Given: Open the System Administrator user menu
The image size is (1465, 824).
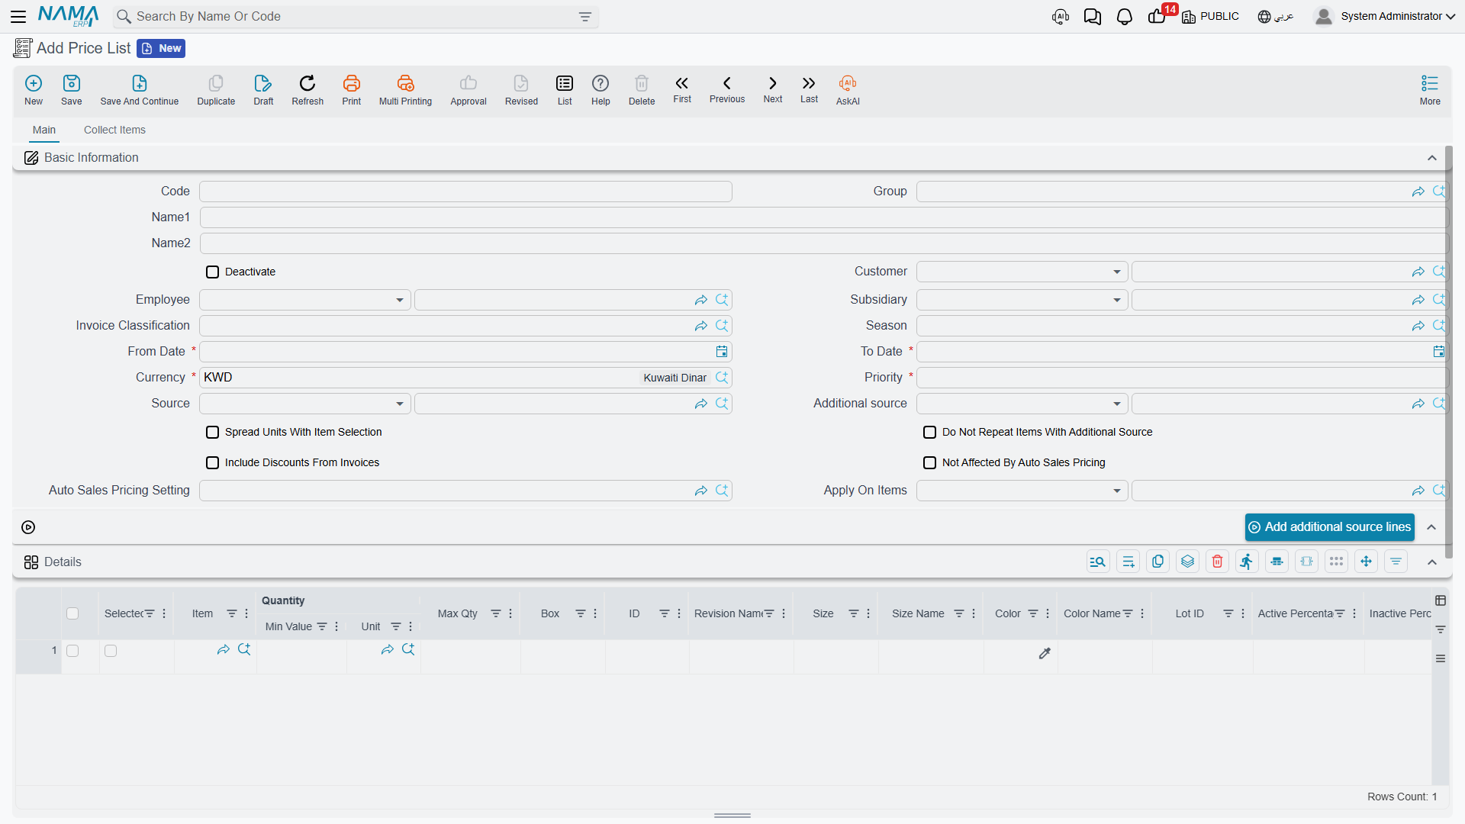Looking at the screenshot, I should coord(1385,16).
